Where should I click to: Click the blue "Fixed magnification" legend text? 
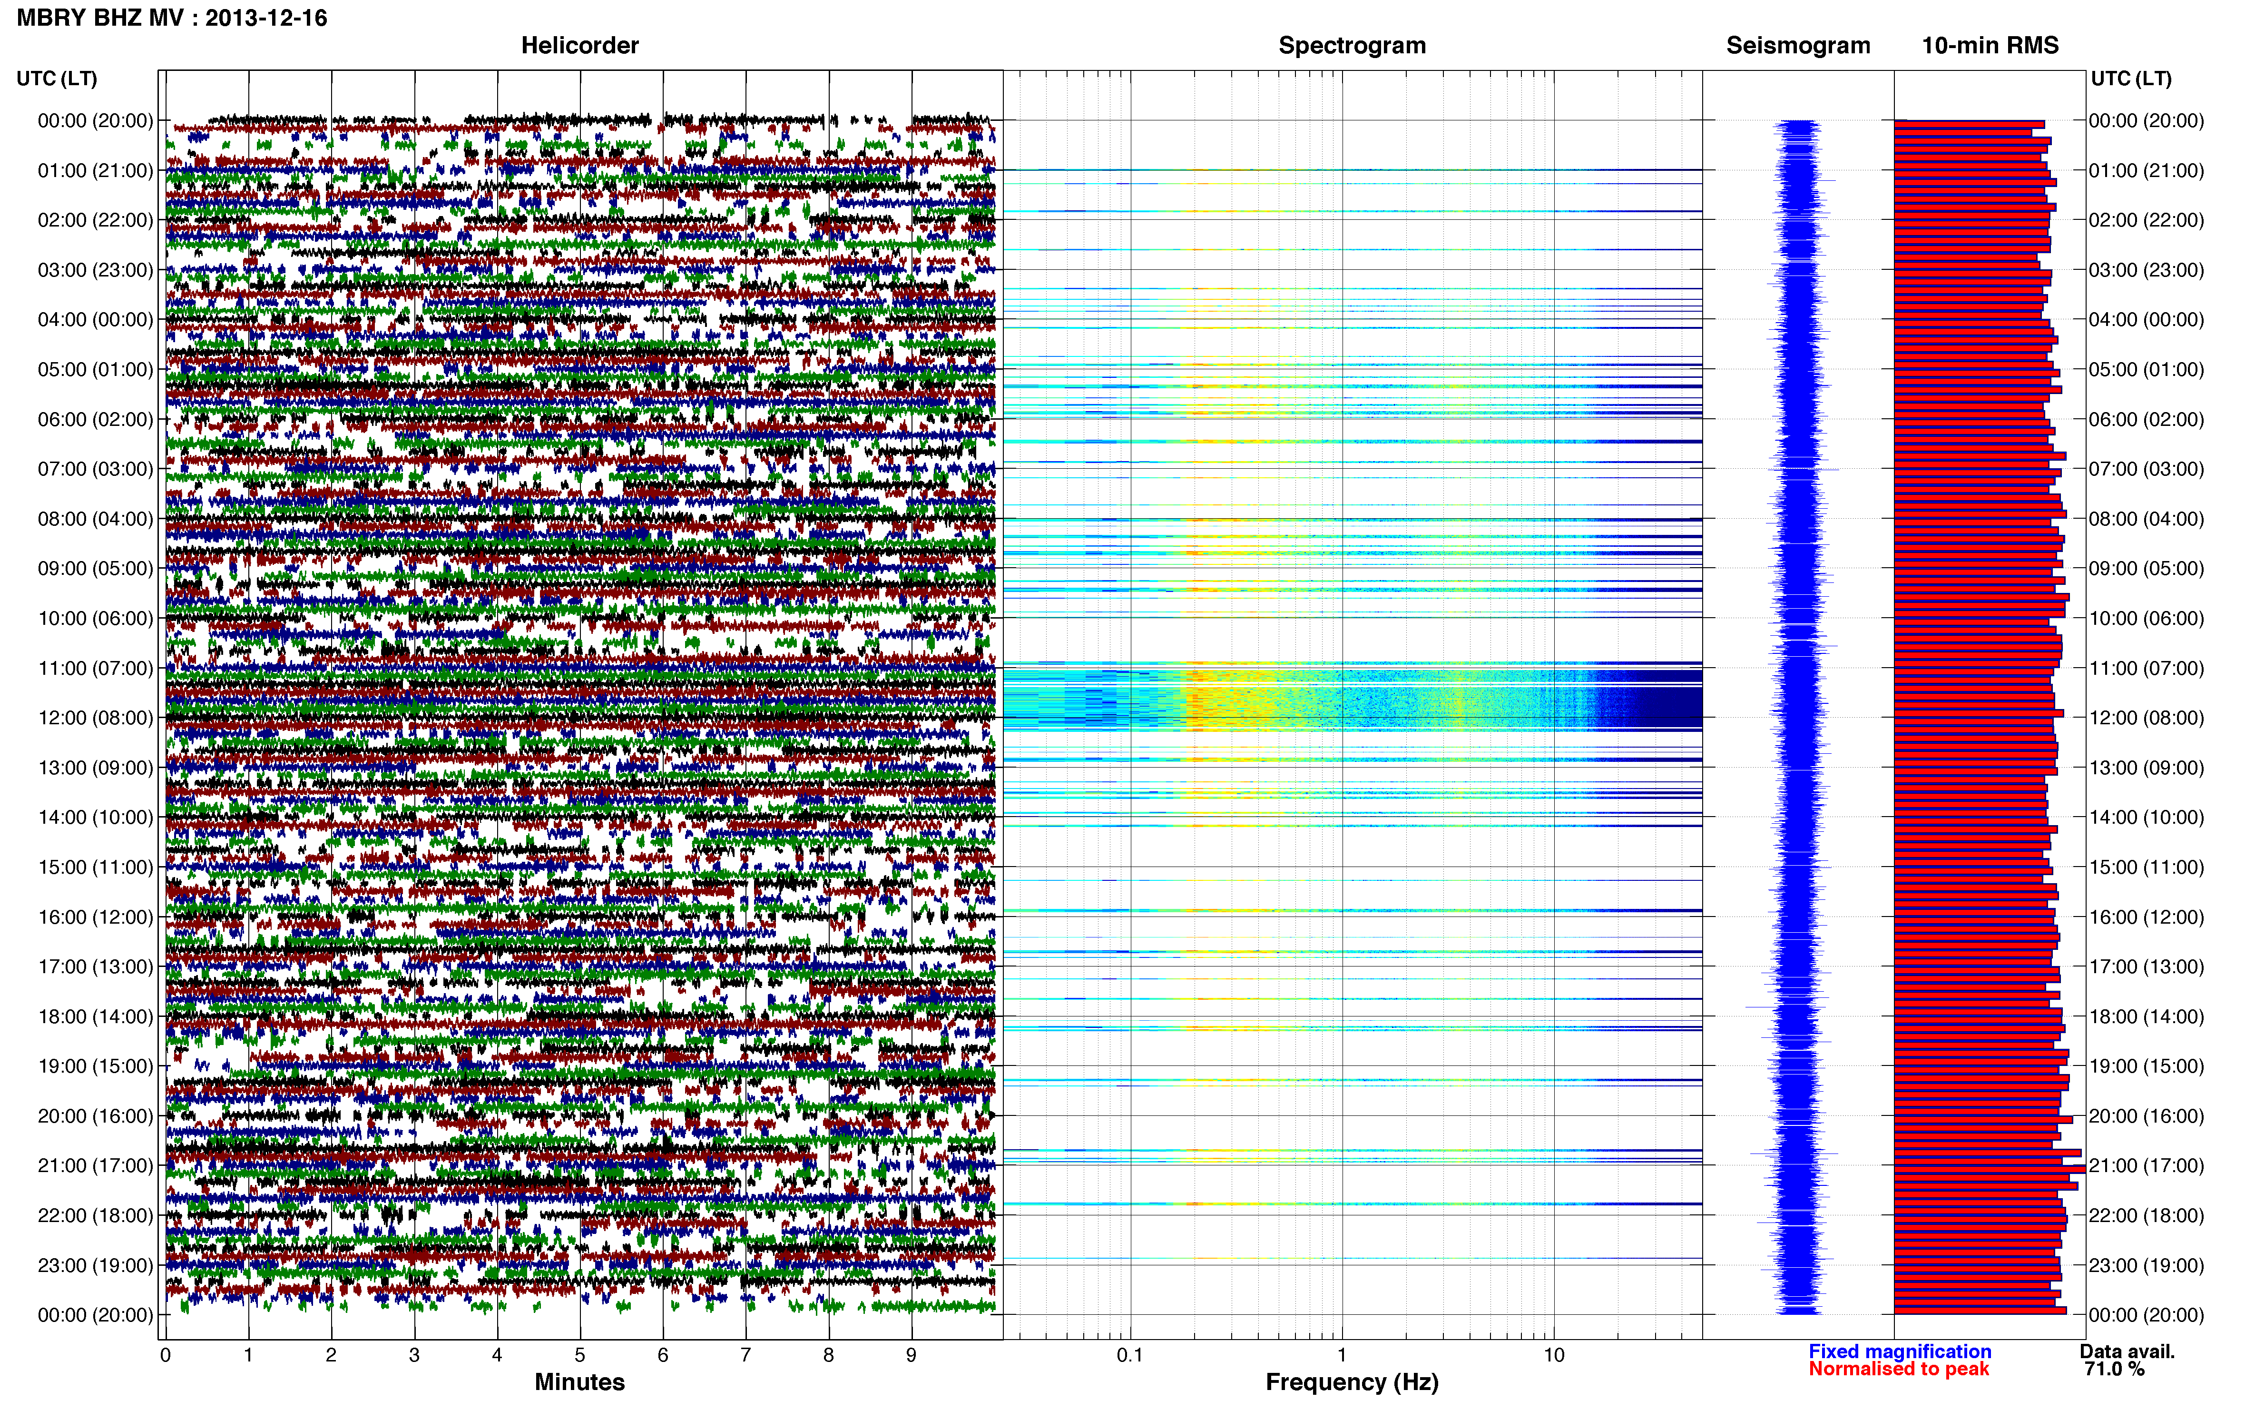click(1900, 1351)
